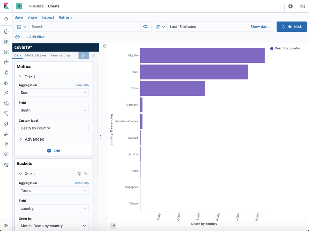The height and width of the screenshot is (231, 309).
Task: Switch to the Panel settings tab
Action: 61,55
